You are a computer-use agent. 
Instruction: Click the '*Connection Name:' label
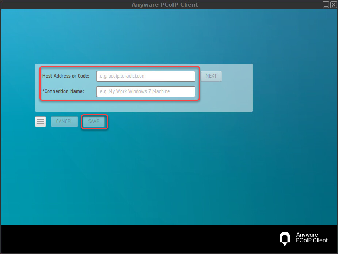point(64,91)
